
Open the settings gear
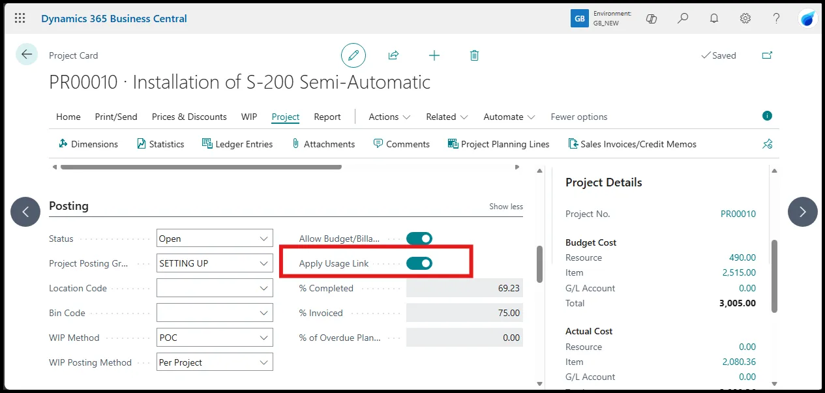(x=745, y=18)
